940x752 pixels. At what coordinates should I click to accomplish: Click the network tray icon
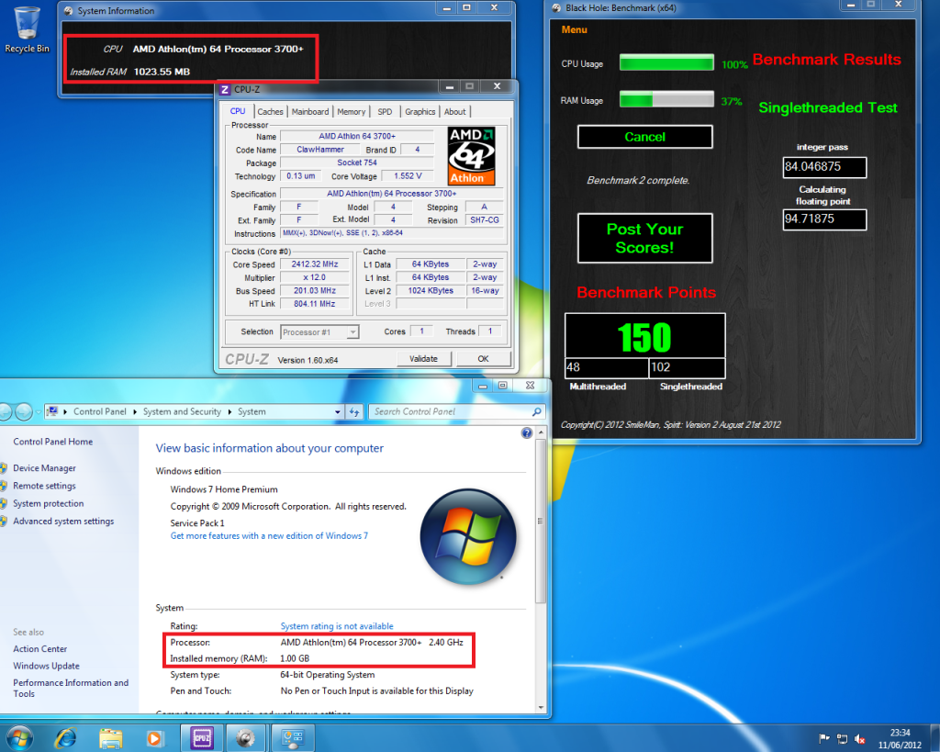click(843, 739)
